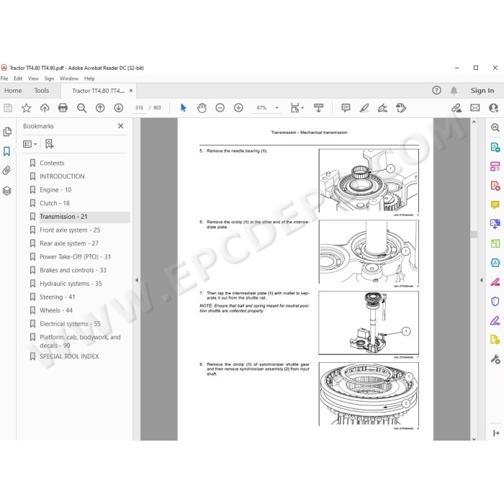The height and width of the screenshot is (504, 504).
Task: Open the File menu
Action: (4, 78)
